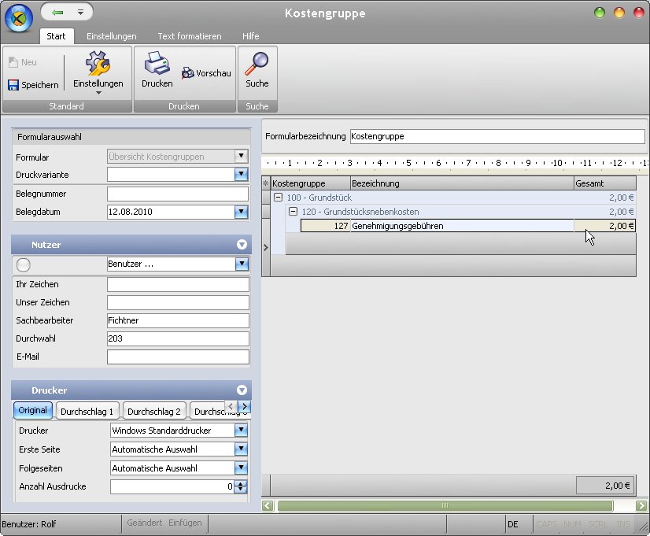Collapse the 100 - Grundstück tree node
This screenshot has height=536, width=650.
pos(278,198)
